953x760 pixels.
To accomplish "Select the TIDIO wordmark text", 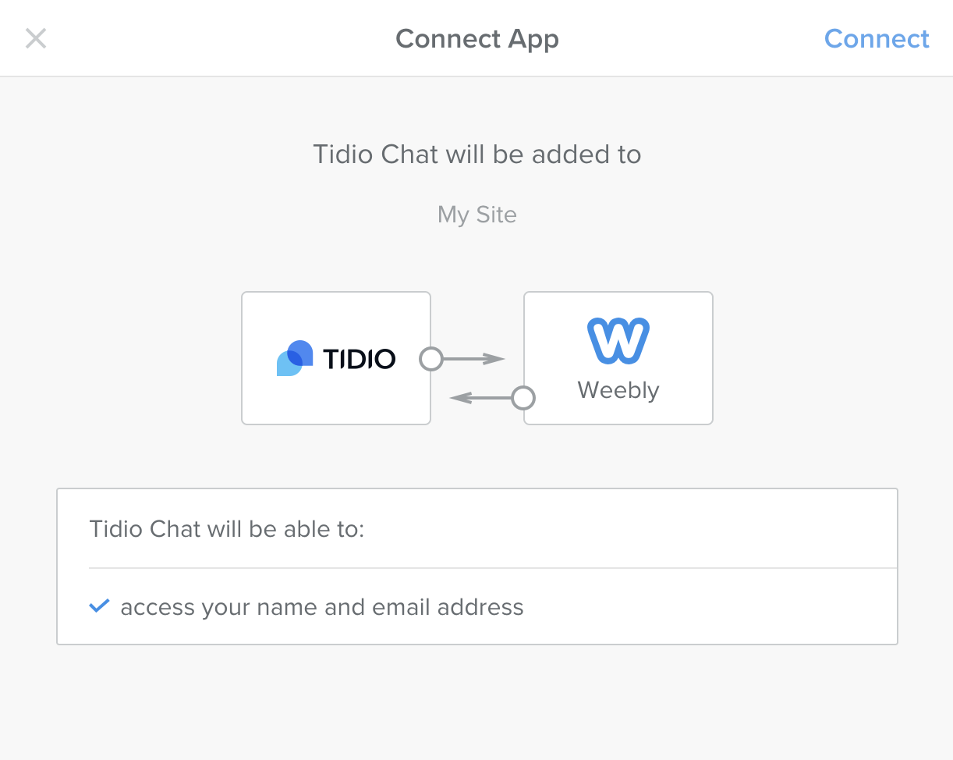I will coord(359,359).
